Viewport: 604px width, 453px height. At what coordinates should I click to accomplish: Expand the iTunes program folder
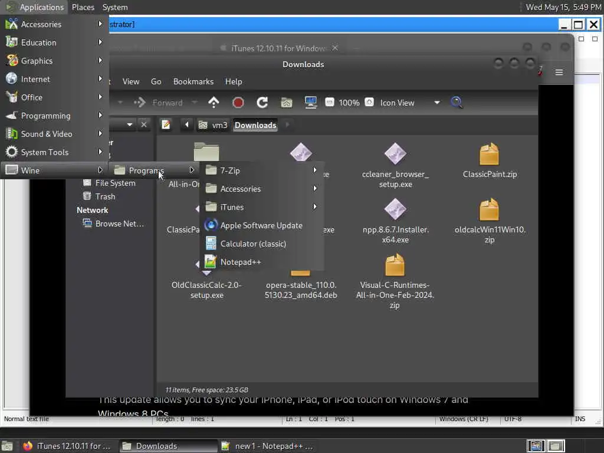pos(262,207)
